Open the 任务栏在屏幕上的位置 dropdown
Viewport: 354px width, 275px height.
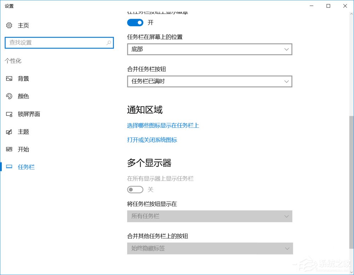coord(210,49)
